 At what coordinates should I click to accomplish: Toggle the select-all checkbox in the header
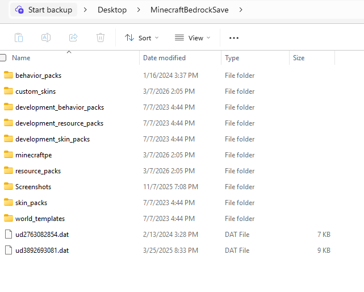click(x=3, y=57)
